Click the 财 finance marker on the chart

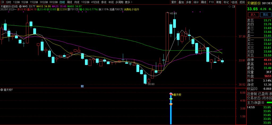click(82, 86)
